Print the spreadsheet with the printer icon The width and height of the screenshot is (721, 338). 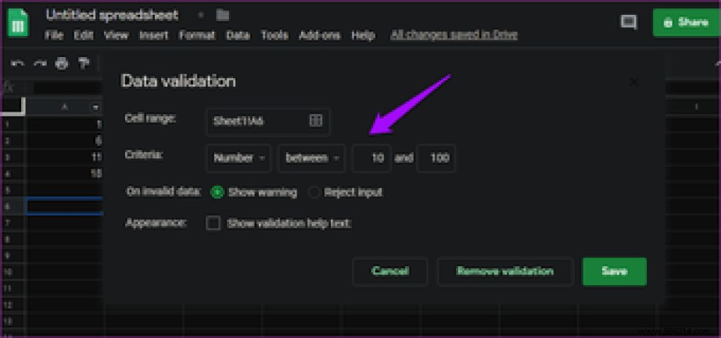[x=62, y=63]
